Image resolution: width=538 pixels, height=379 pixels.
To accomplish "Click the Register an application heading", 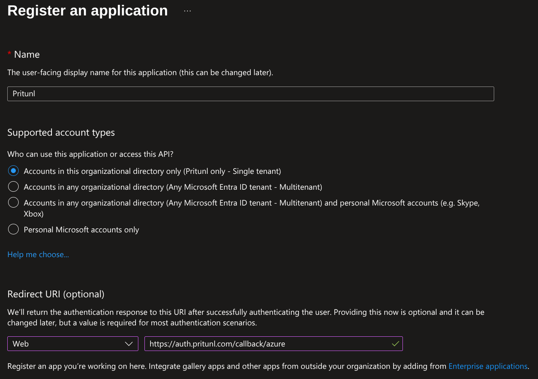I will pyautogui.click(x=88, y=11).
